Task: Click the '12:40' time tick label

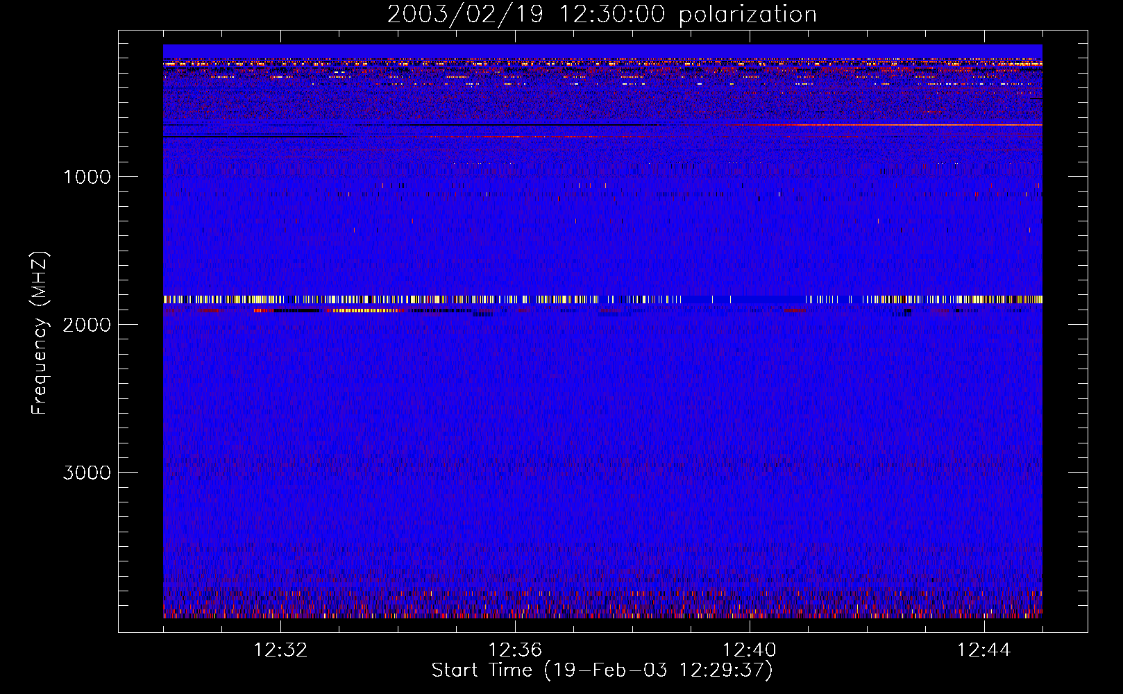Action: (750, 650)
